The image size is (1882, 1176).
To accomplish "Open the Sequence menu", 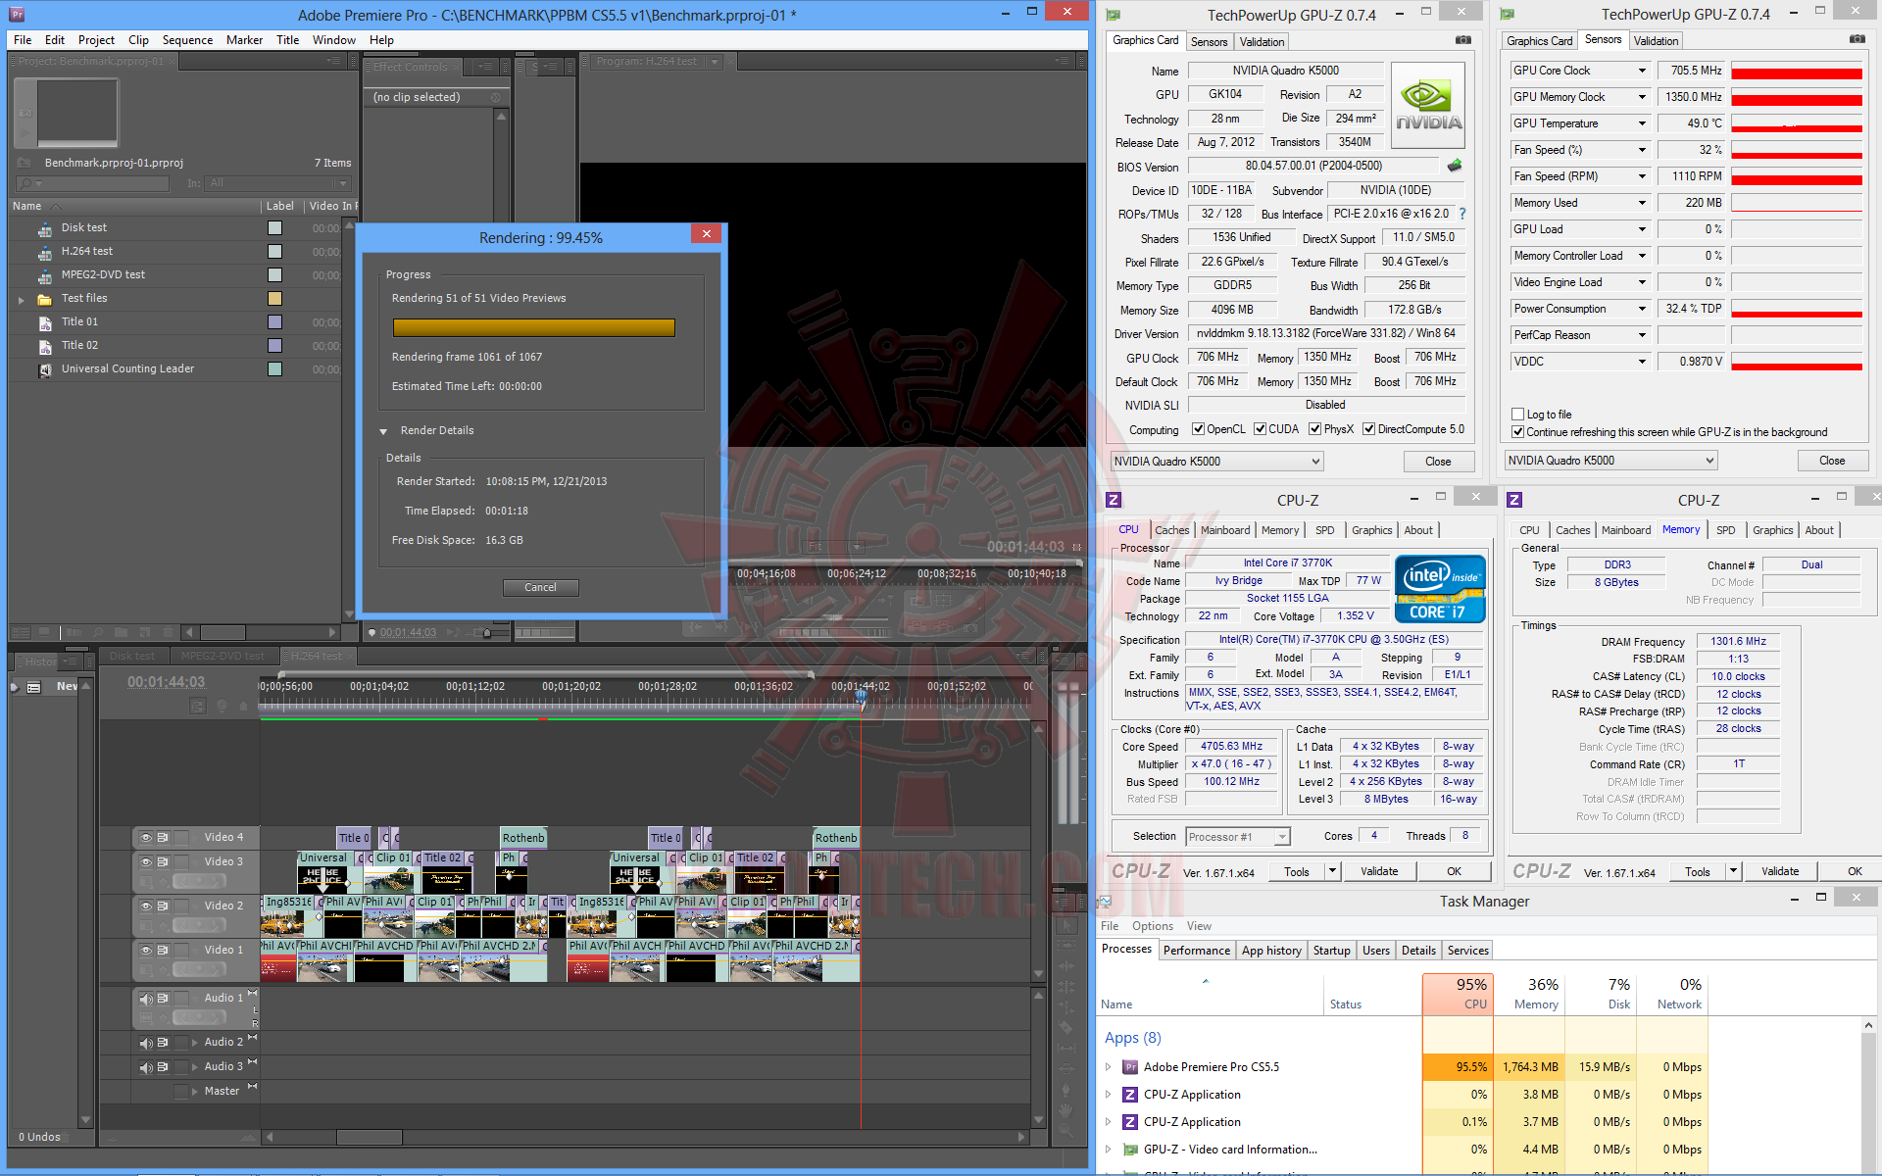I will coord(187,40).
